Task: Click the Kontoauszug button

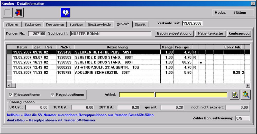Action: (239, 34)
